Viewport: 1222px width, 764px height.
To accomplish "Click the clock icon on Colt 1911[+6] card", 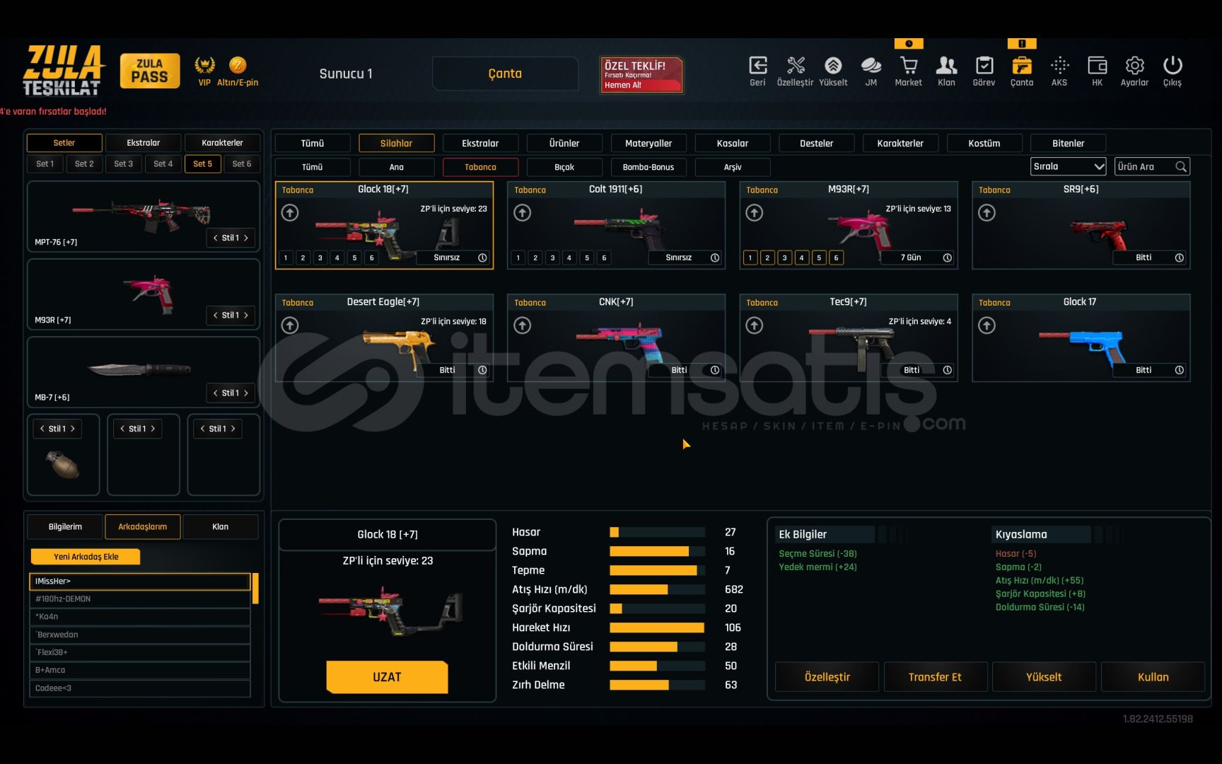I will tap(715, 257).
